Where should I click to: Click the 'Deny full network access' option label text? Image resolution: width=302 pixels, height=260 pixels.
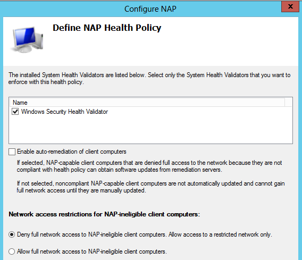(145, 234)
